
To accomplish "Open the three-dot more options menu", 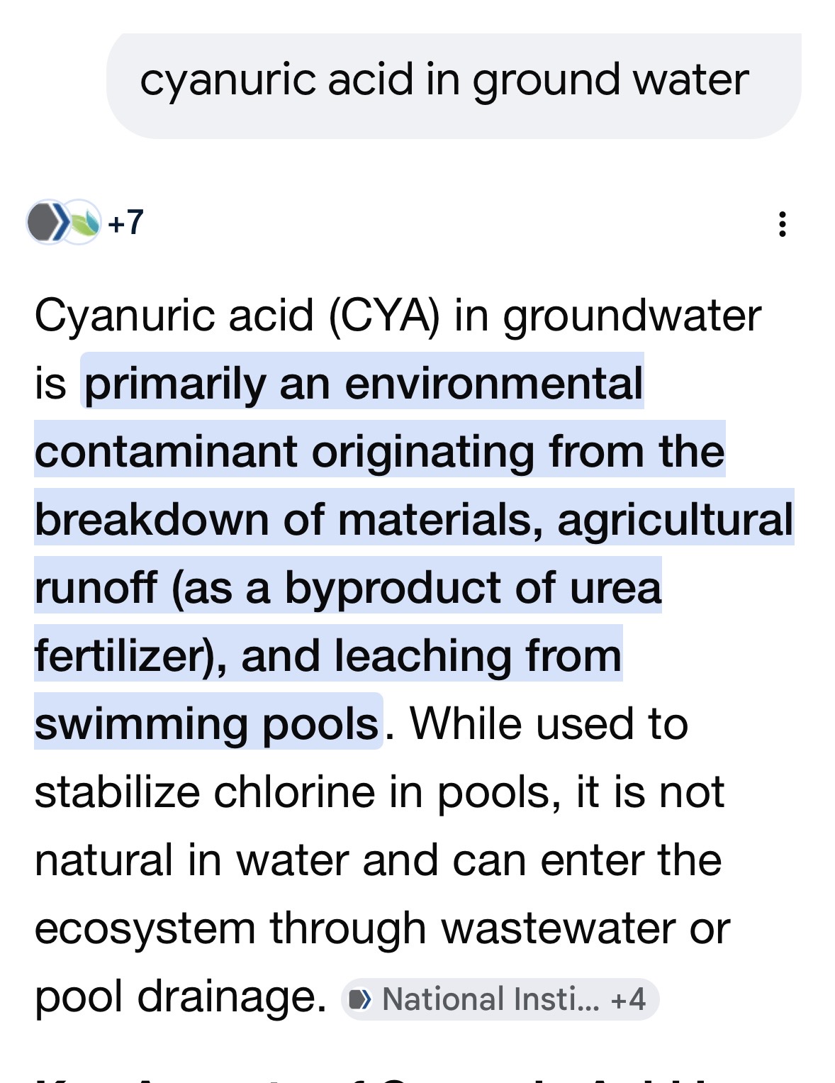I will click(782, 224).
